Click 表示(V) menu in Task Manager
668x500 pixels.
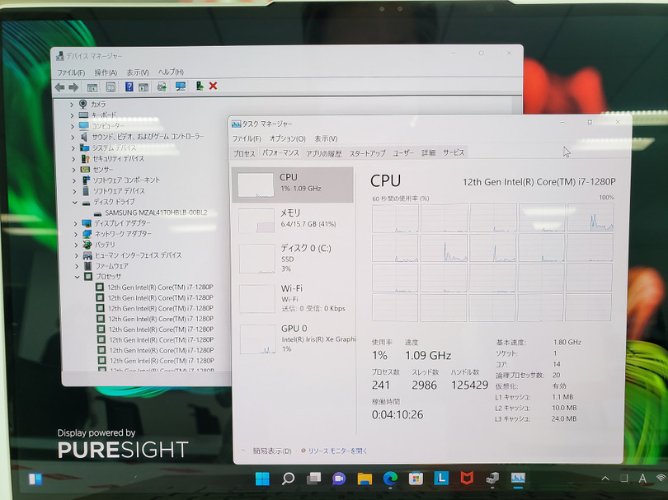tap(326, 138)
